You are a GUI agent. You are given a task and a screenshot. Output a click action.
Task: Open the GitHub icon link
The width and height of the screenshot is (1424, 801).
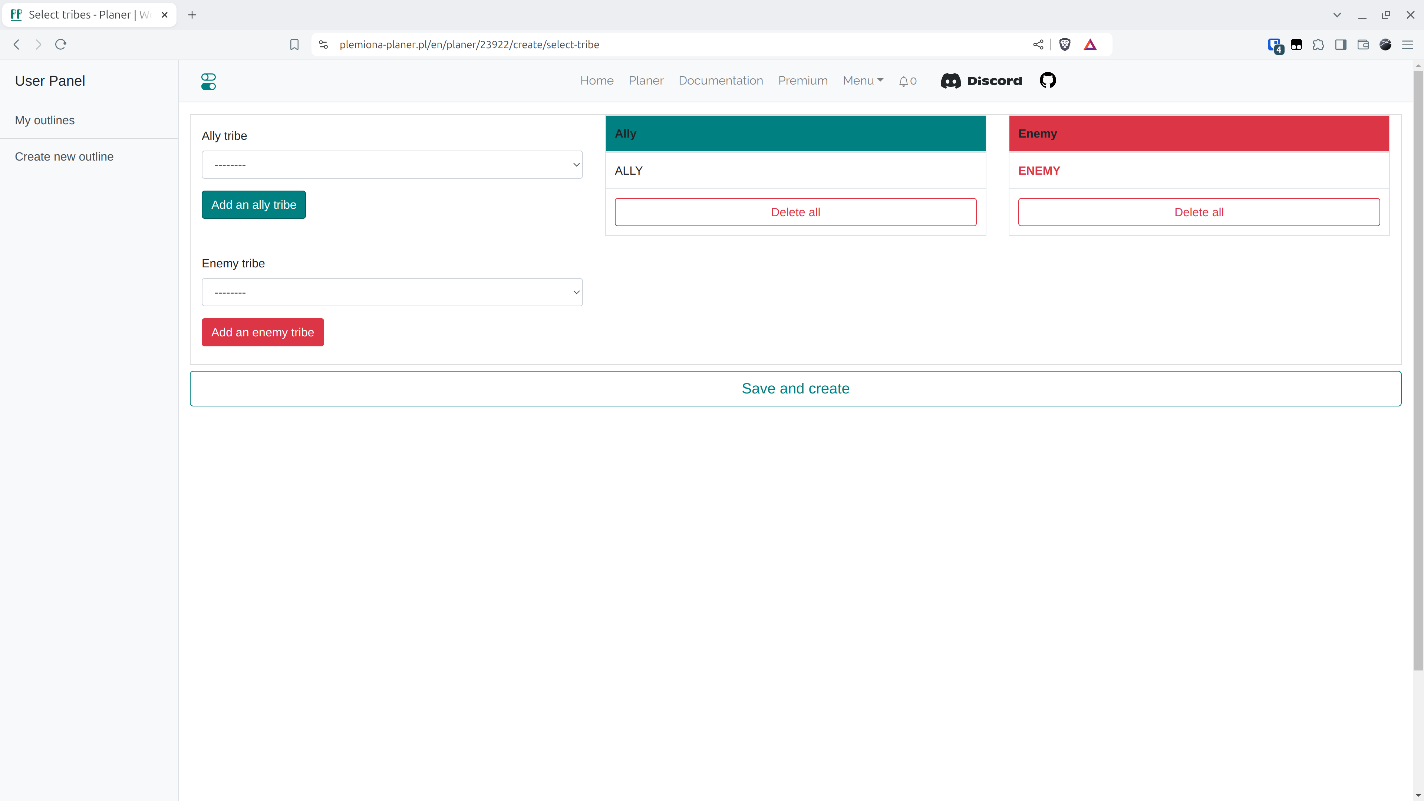pos(1048,81)
